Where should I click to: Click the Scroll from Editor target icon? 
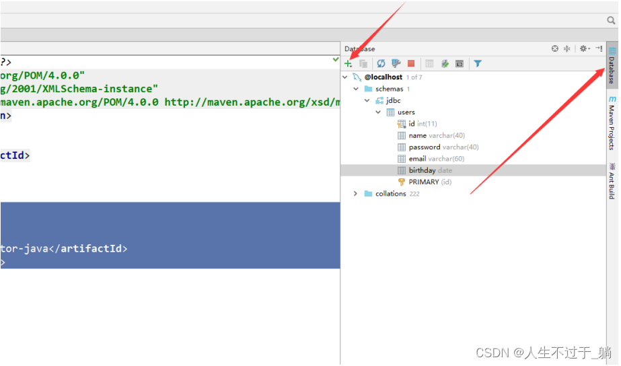[555, 48]
